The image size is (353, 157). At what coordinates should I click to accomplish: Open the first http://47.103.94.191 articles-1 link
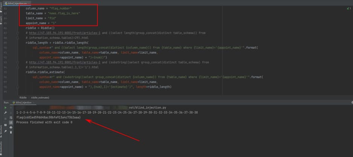(x=65, y=33)
